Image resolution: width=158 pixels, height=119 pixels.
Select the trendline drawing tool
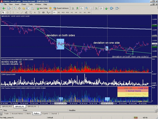click(22, 12)
